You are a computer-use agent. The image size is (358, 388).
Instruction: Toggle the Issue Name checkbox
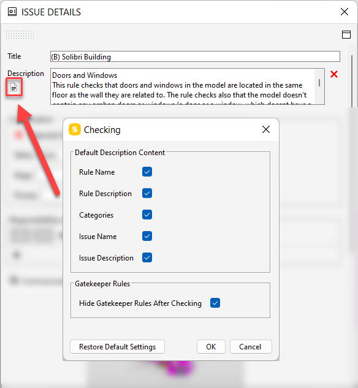click(147, 236)
